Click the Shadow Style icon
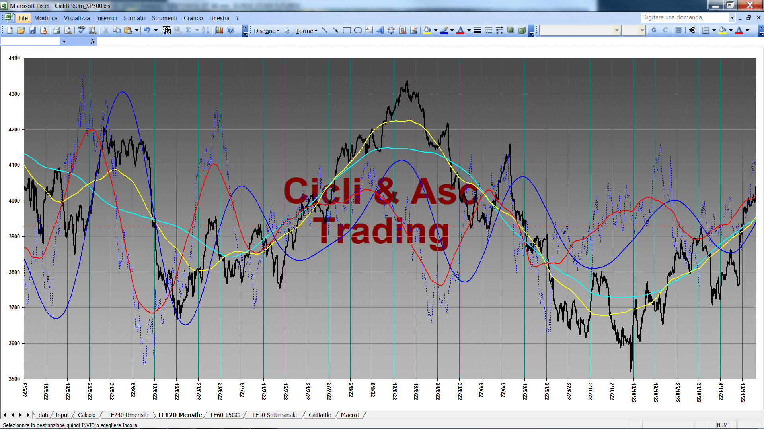 tap(511, 30)
